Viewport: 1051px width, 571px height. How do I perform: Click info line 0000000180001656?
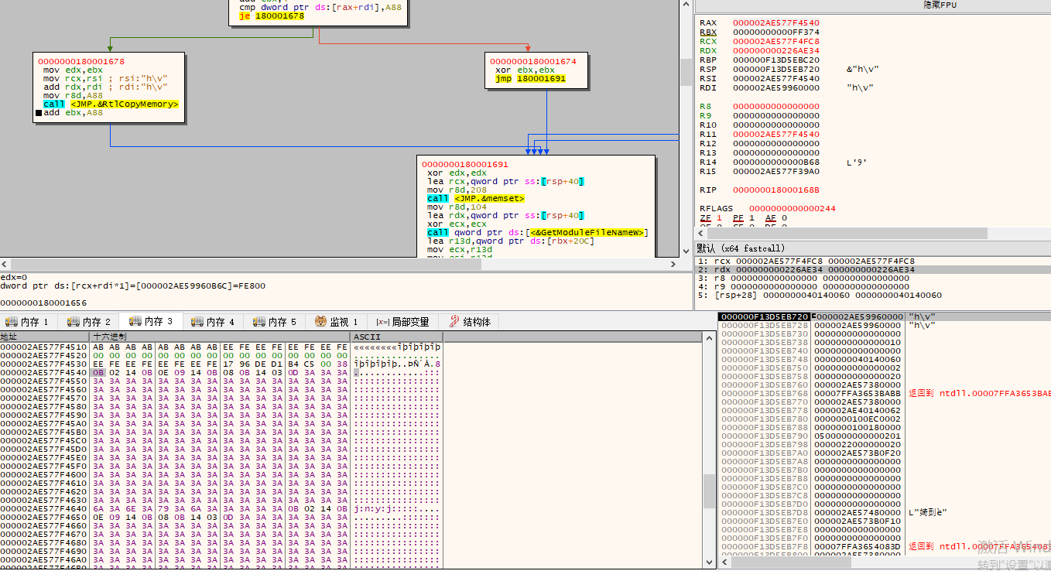coord(43,303)
